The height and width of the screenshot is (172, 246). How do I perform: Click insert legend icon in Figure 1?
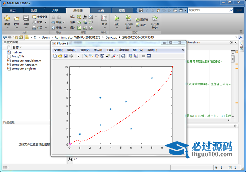136,56
